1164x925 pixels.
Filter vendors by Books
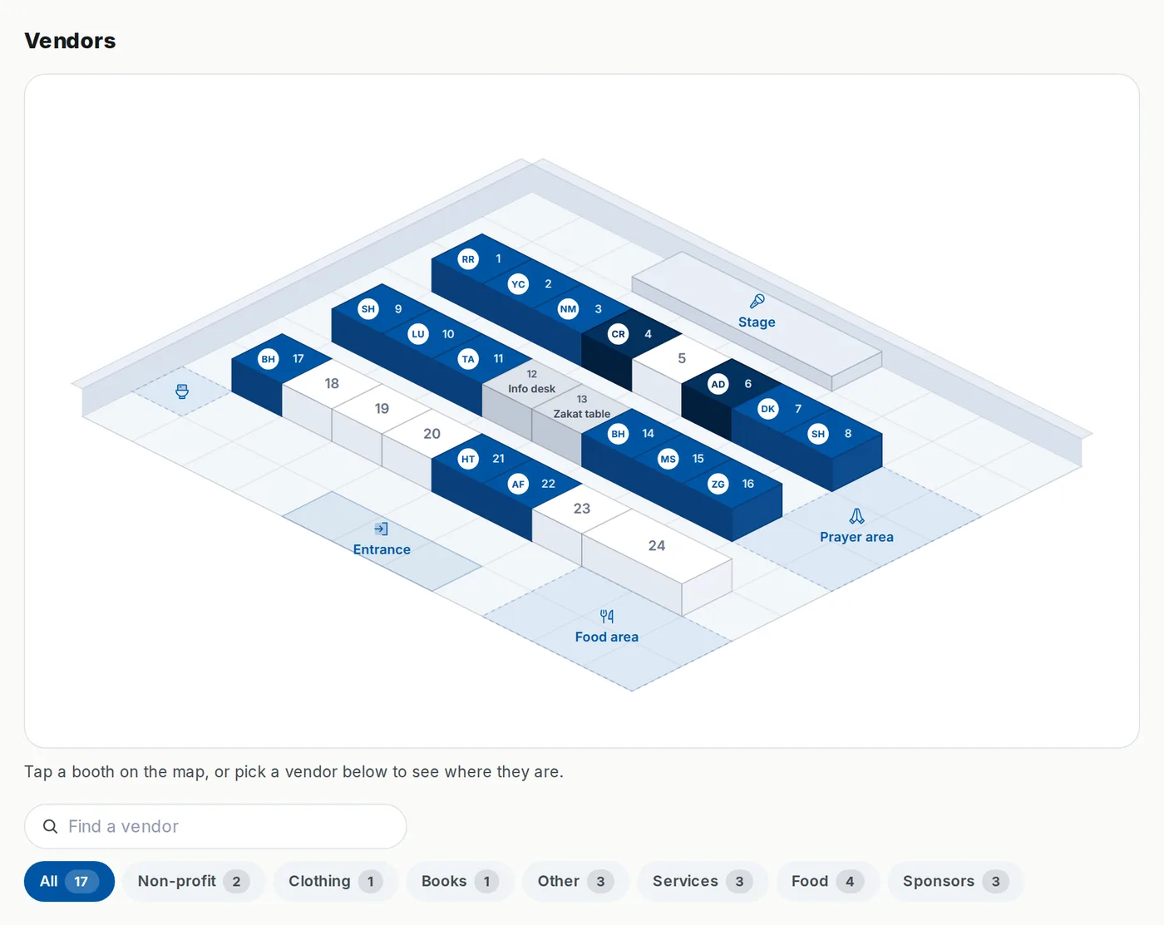(461, 881)
